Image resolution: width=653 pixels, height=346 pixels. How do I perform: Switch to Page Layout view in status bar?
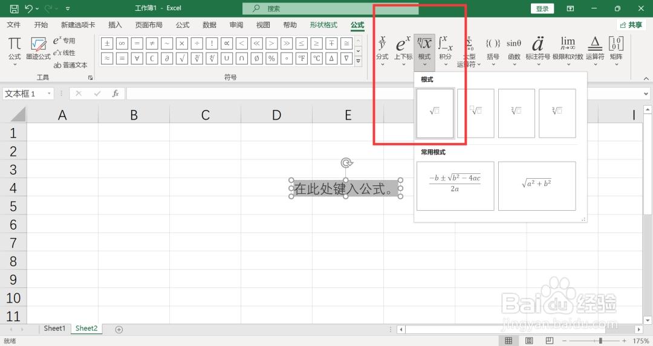coord(529,341)
